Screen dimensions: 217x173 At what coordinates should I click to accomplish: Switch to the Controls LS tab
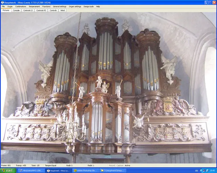[28, 10]
